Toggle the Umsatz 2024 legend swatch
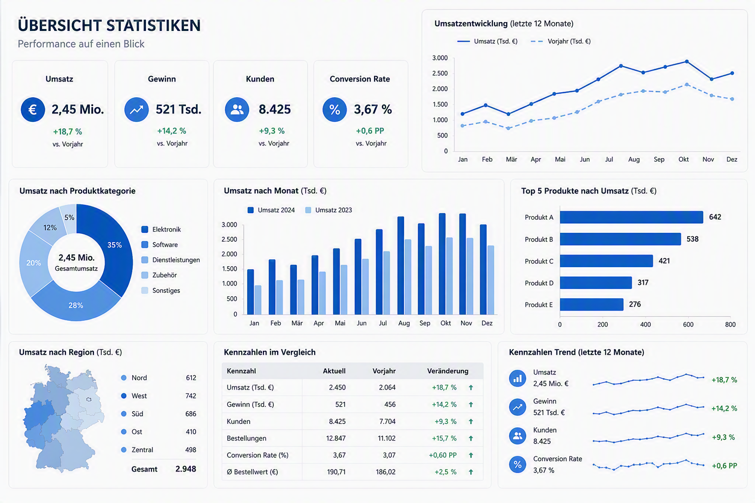Screen dimensions: 755x503 (251, 210)
